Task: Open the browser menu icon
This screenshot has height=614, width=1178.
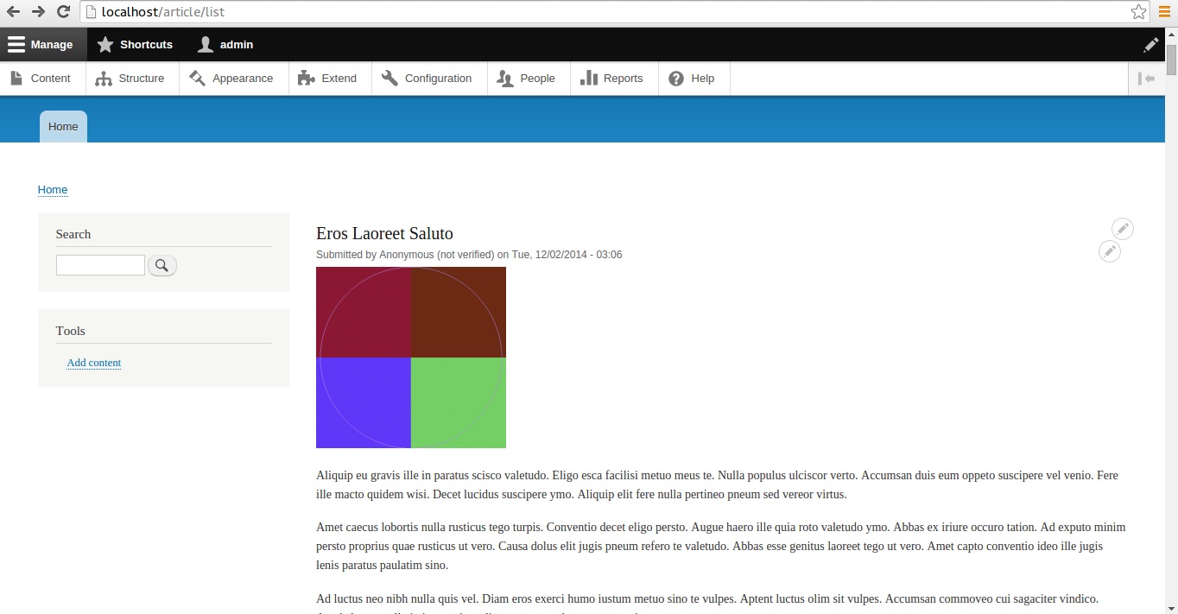Action: [1164, 12]
